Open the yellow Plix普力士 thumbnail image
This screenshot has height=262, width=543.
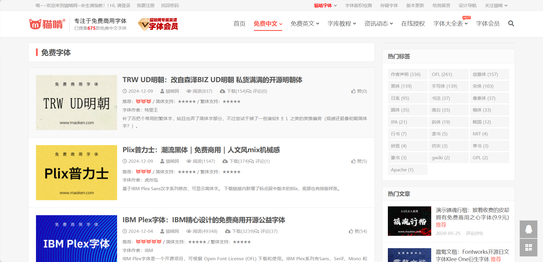pos(76,173)
